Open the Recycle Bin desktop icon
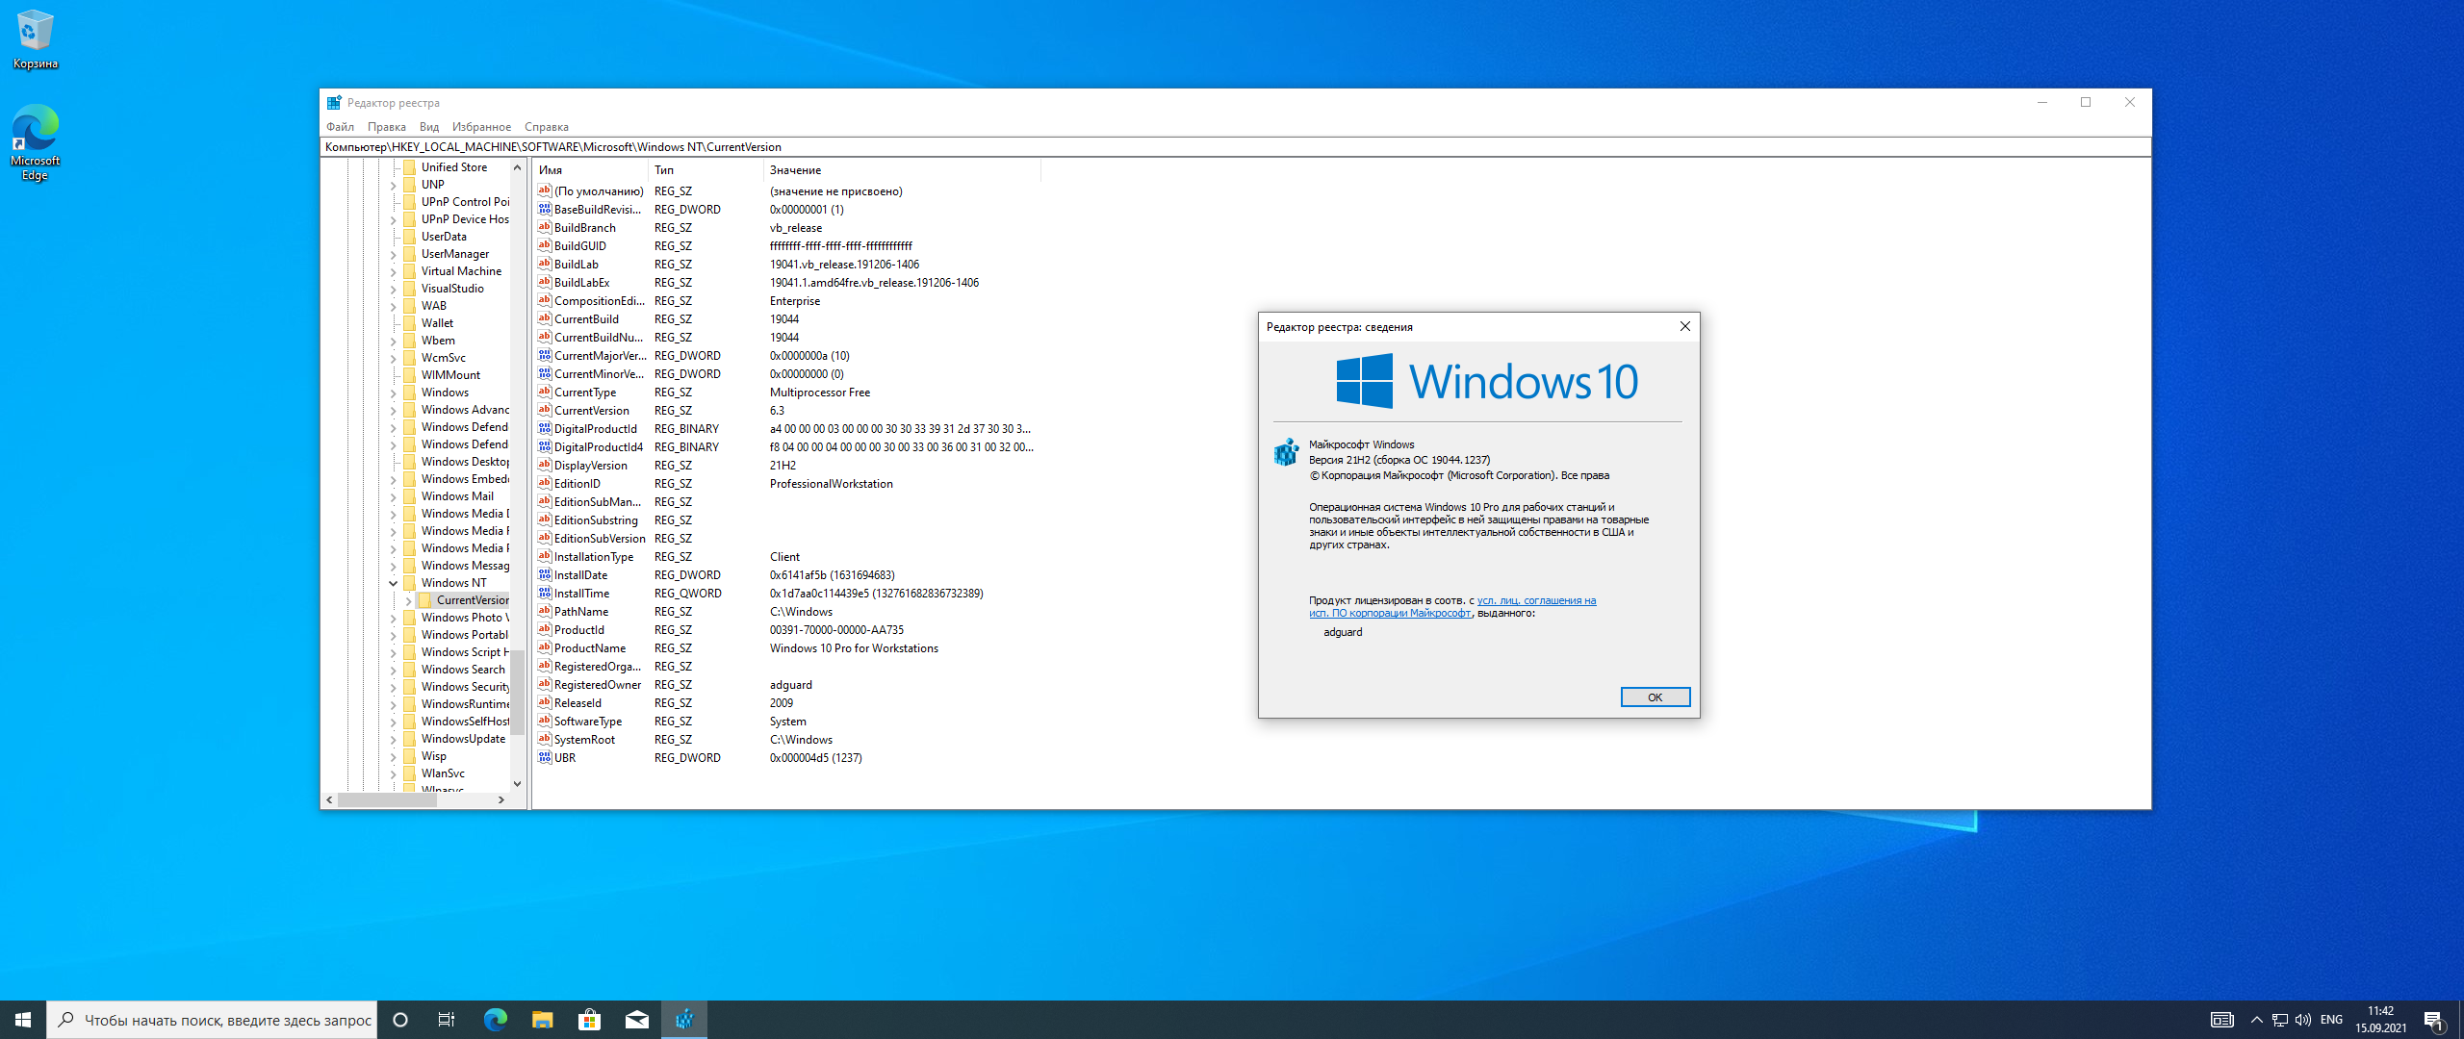Viewport: 2464px width, 1039px height. click(x=35, y=38)
